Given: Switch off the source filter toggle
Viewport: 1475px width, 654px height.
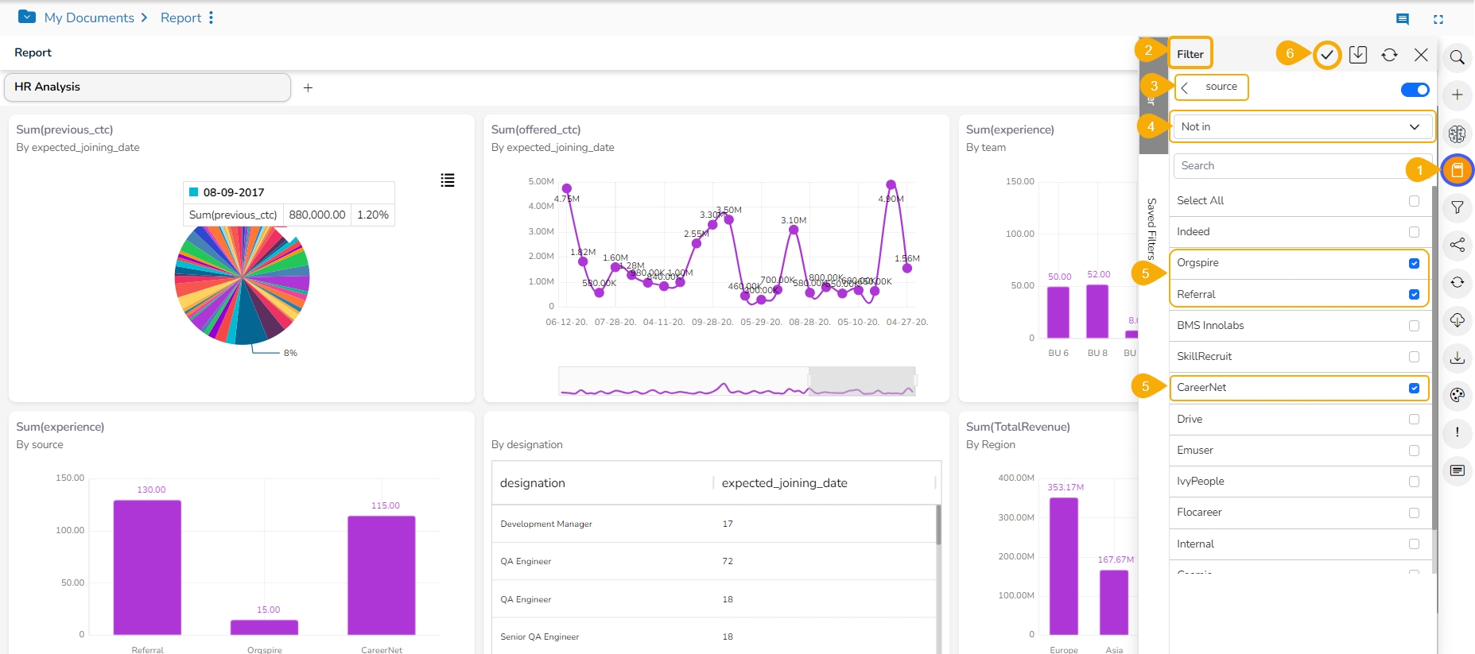Looking at the screenshot, I should coord(1415,90).
